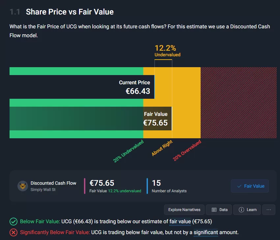Open the three-dots more options menu
The width and height of the screenshot is (280, 240).
(x=268, y=210)
